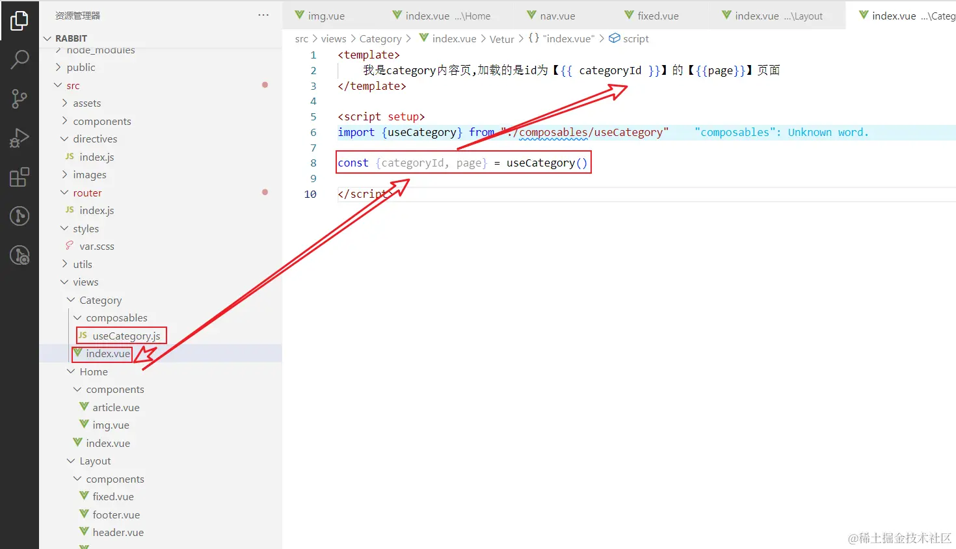Image resolution: width=956 pixels, height=549 pixels.
Task: Expand the assets folder
Action: (65, 103)
